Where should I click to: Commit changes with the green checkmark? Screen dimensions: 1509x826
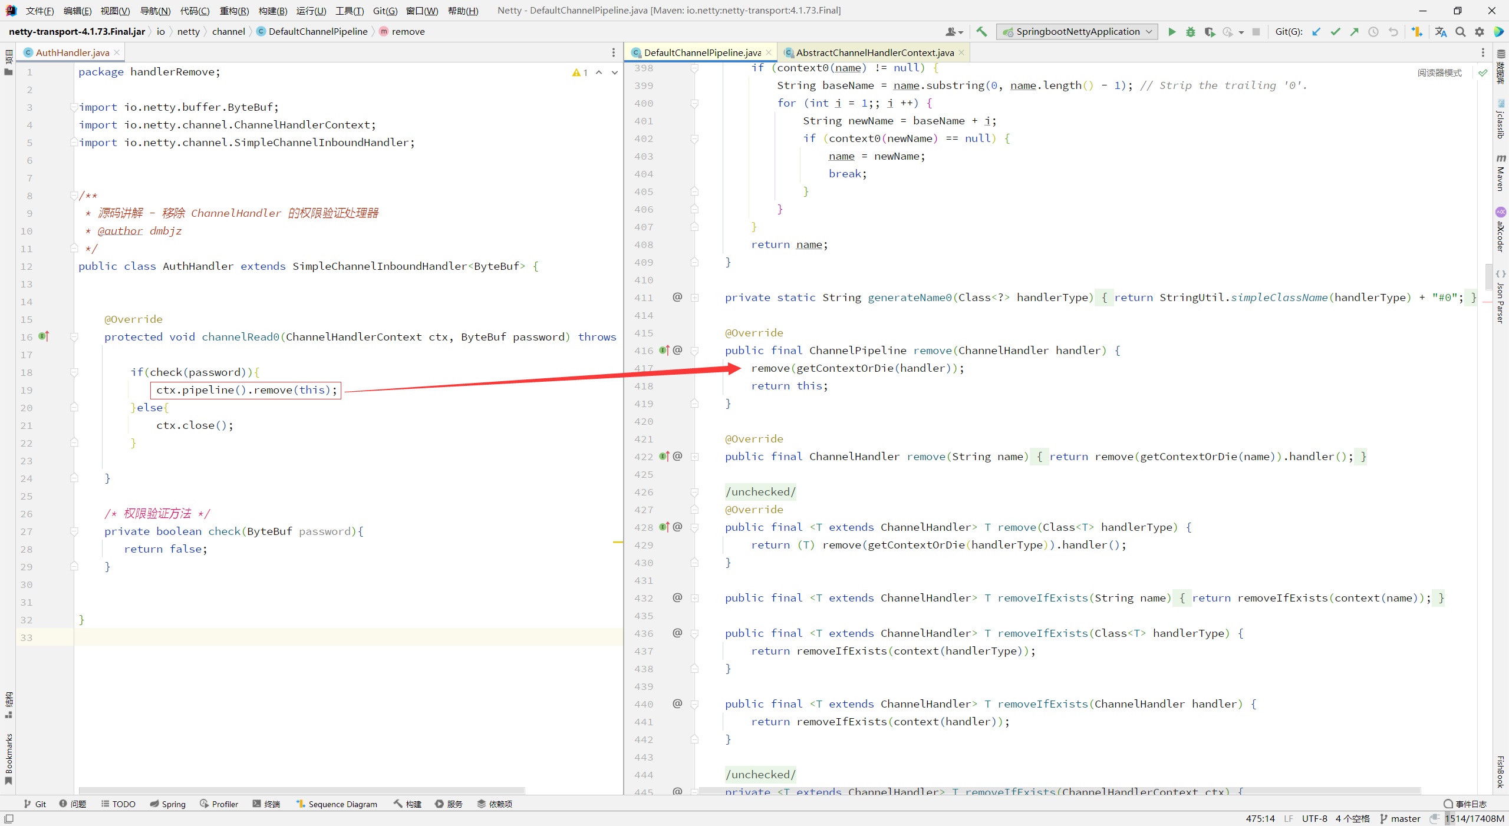[1335, 32]
